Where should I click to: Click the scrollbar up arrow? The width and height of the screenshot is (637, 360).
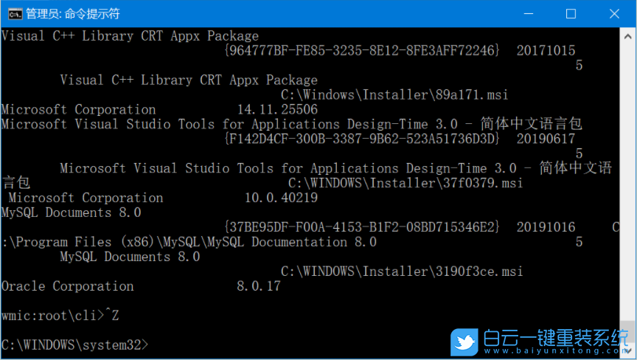(630, 35)
